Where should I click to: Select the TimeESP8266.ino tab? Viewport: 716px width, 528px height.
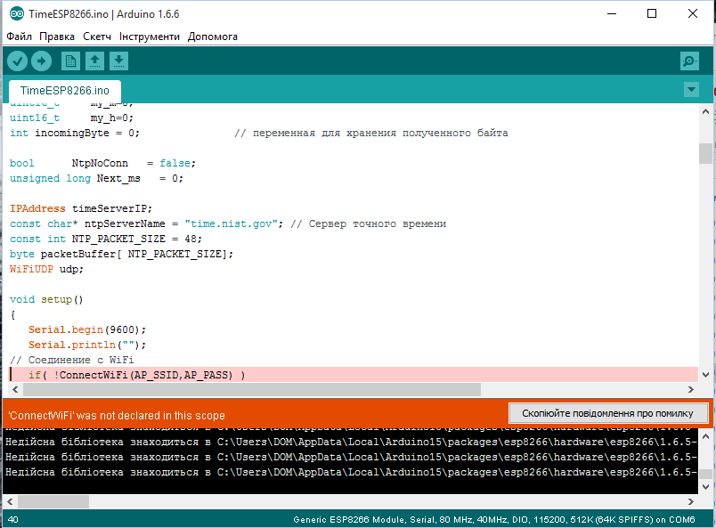(64, 91)
